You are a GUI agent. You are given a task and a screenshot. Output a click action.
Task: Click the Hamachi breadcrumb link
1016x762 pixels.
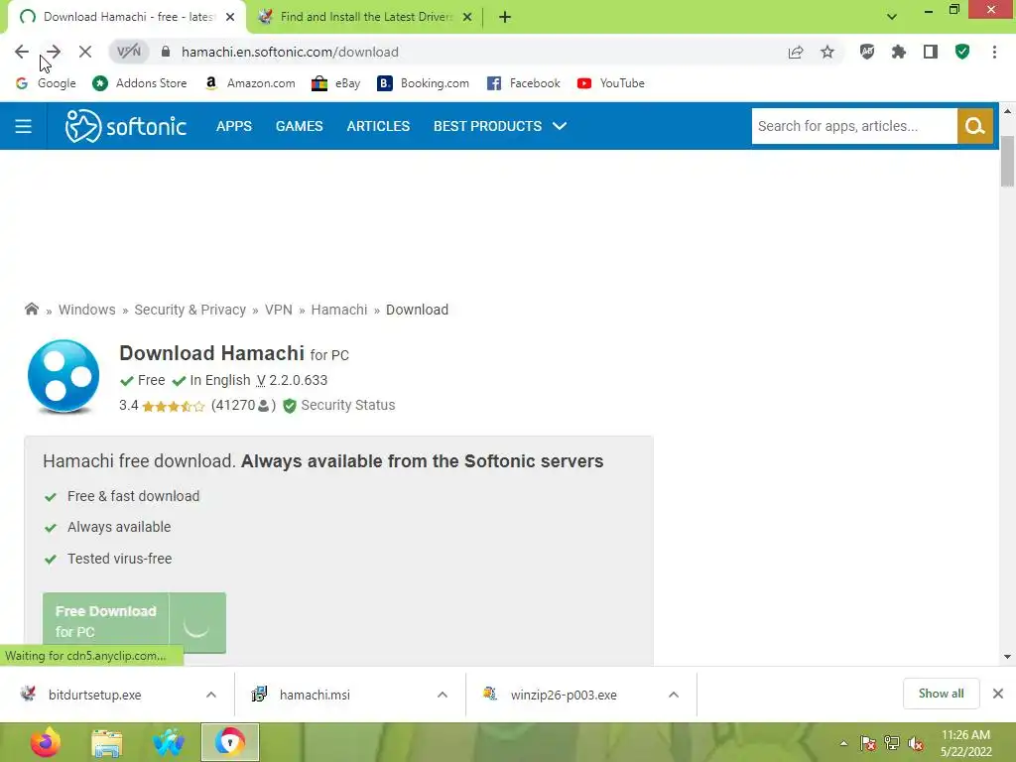point(339,310)
